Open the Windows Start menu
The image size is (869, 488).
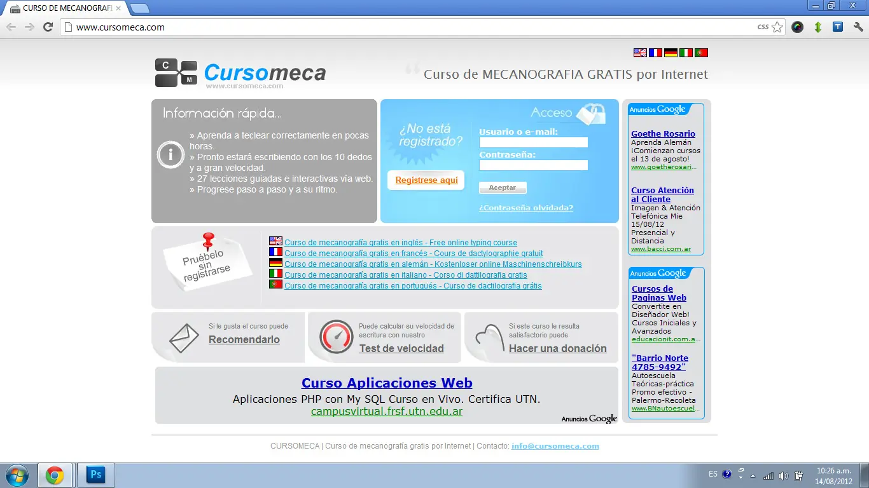[17, 475]
